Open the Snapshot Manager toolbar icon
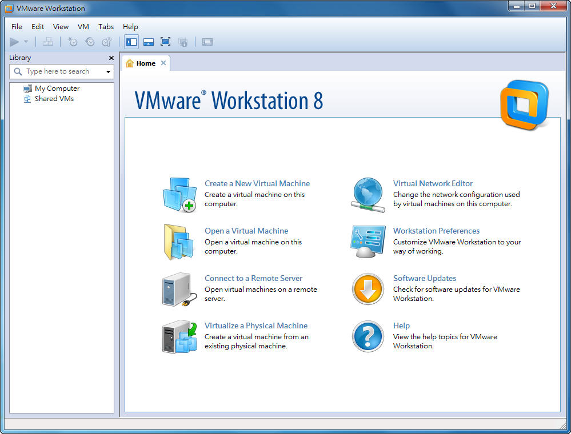 click(107, 42)
